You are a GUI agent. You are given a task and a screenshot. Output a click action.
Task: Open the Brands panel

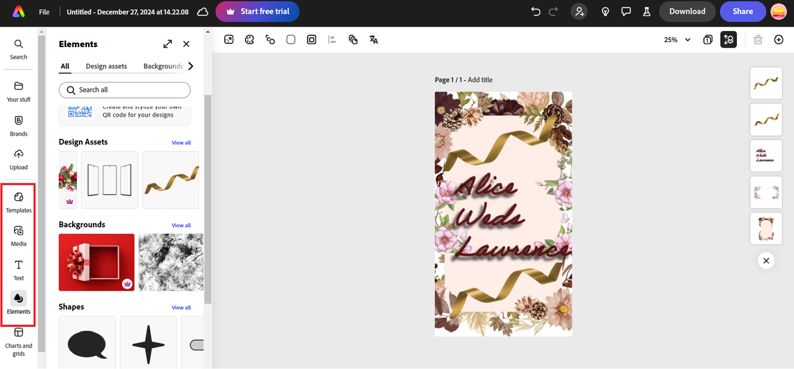pos(19,126)
